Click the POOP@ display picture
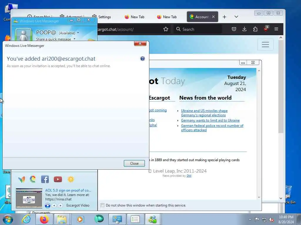The width and height of the screenshot is (301, 225). (x=24, y=35)
